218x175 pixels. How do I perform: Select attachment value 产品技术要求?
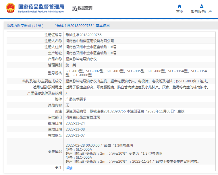tap(76, 99)
